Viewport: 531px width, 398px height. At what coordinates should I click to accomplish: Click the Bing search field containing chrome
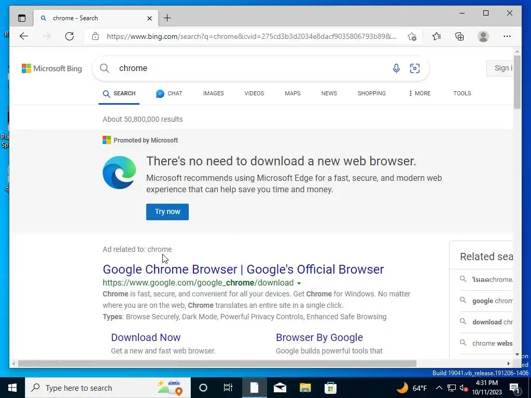pyautogui.click(x=250, y=68)
